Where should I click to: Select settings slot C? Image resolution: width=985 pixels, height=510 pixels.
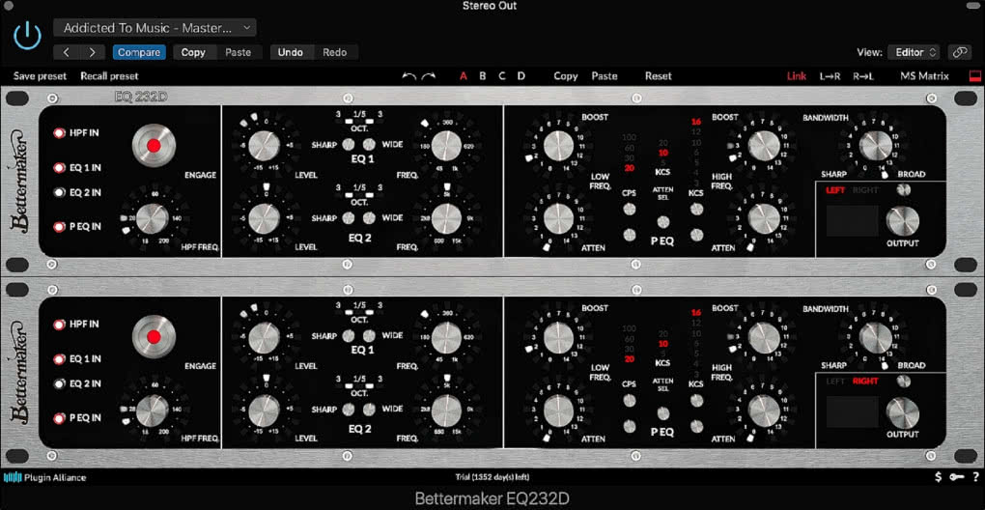pyautogui.click(x=502, y=76)
